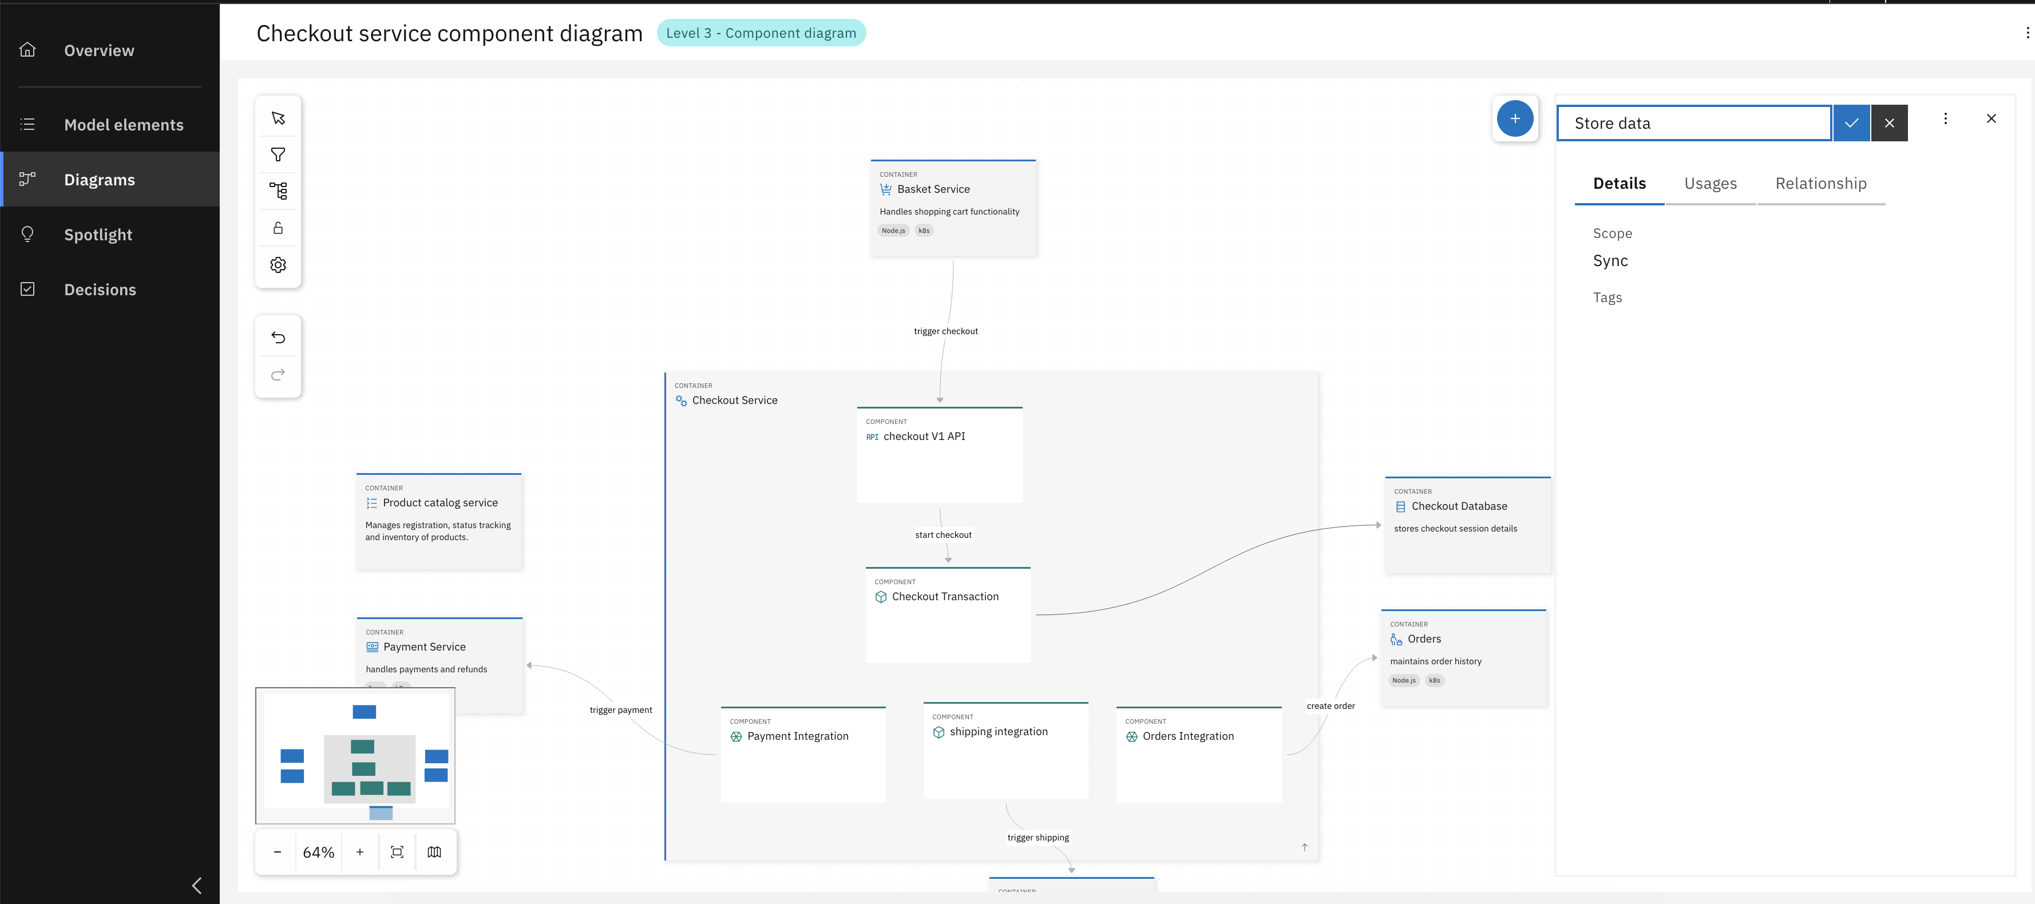This screenshot has width=2035, height=904.
Task: Open the diagram filter tool
Action: click(278, 154)
